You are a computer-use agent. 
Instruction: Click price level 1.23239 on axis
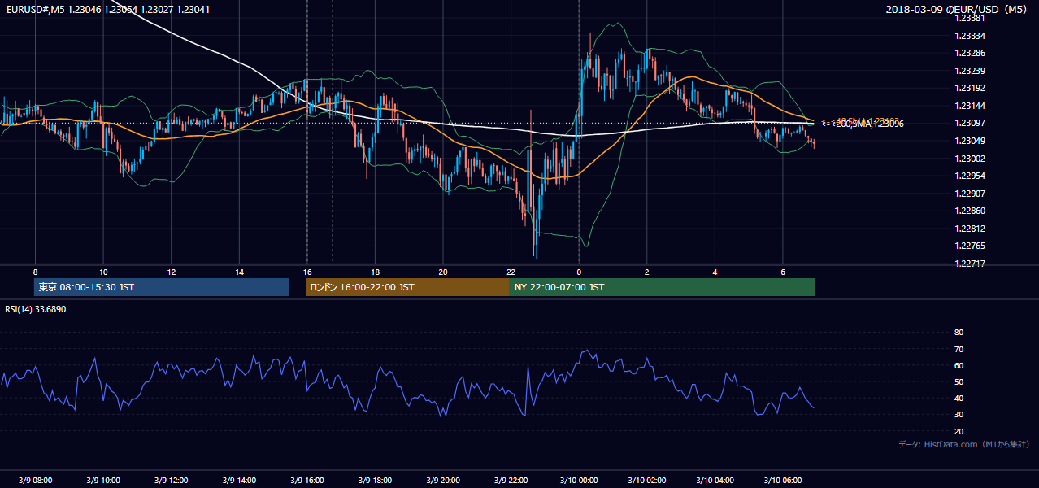pos(970,71)
